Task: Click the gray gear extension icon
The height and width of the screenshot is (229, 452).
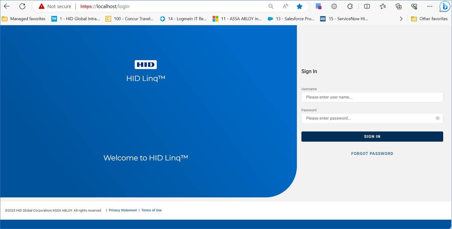Action: coord(334,6)
